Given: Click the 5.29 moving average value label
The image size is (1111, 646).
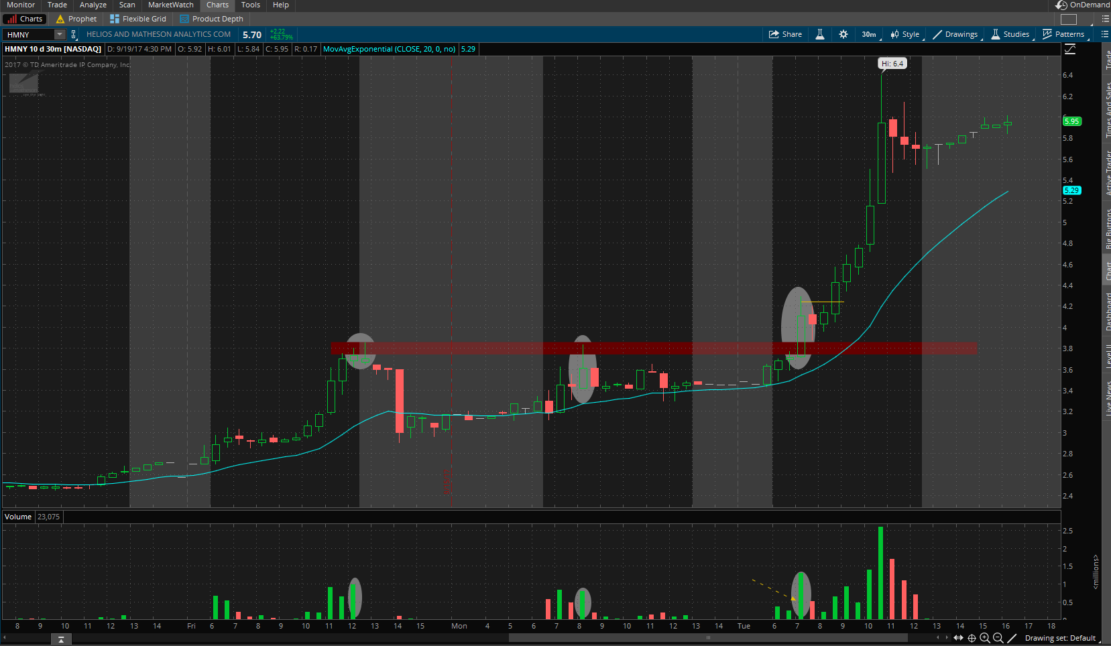Looking at the screenshot, I should pos(1072,190).
